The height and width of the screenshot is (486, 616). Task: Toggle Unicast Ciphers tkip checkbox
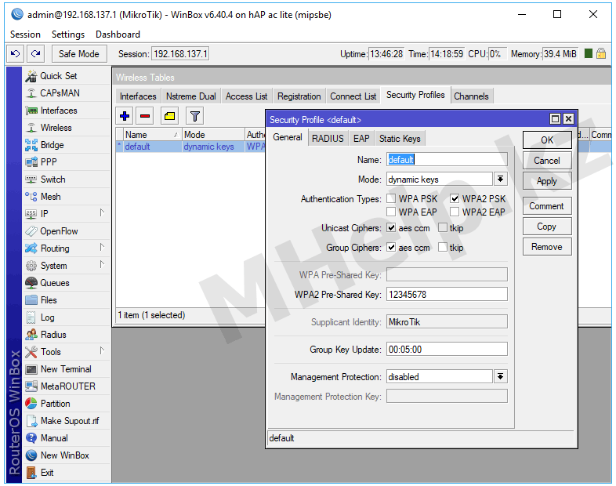pyautogui.click(x=443, y=228)
